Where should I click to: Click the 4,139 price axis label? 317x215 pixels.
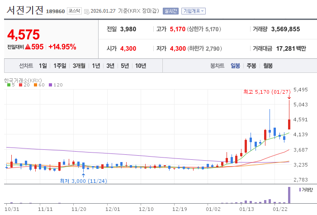[x=300, y=134]
